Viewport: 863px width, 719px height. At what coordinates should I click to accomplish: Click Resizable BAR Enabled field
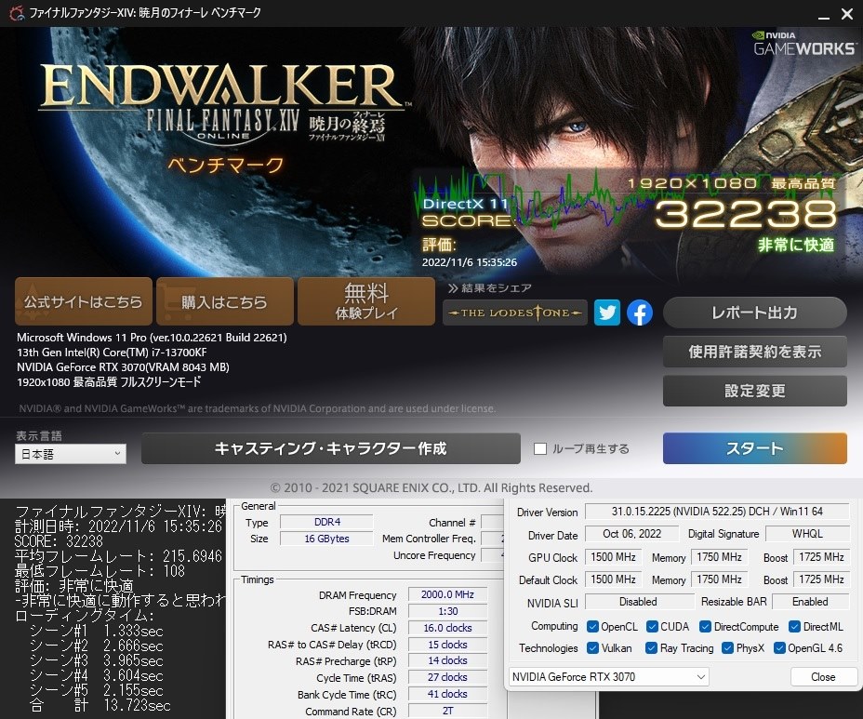810,602
